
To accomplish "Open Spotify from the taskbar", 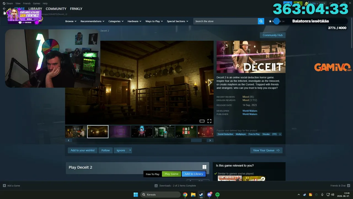I will (x=217, y=195).
